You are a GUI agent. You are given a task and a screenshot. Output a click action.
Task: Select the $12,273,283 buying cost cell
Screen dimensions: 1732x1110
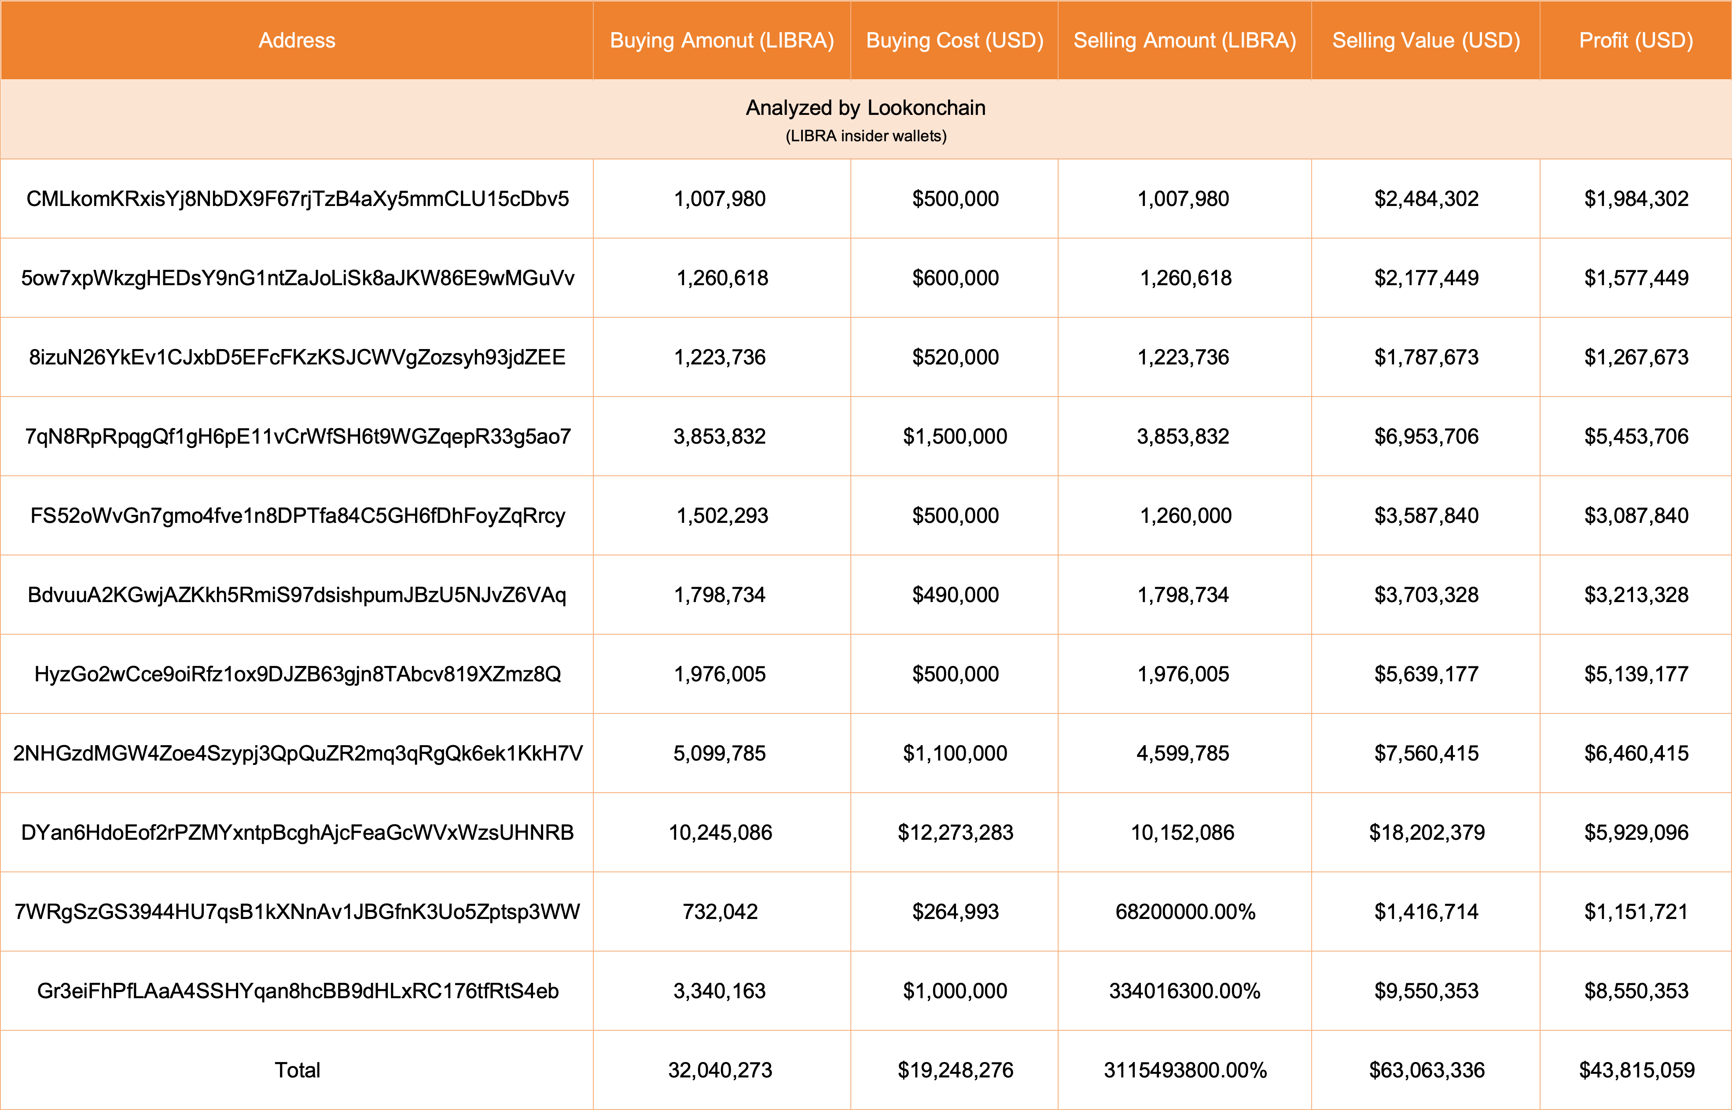[x=954, y=833]
